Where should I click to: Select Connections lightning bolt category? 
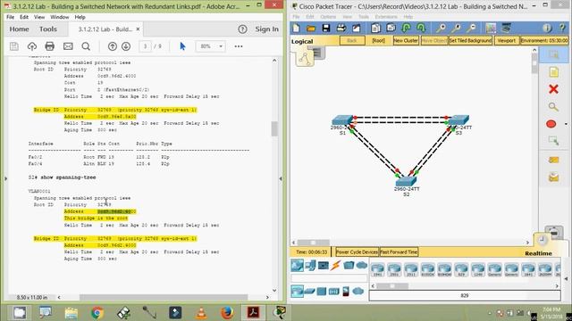click(336, 266)
